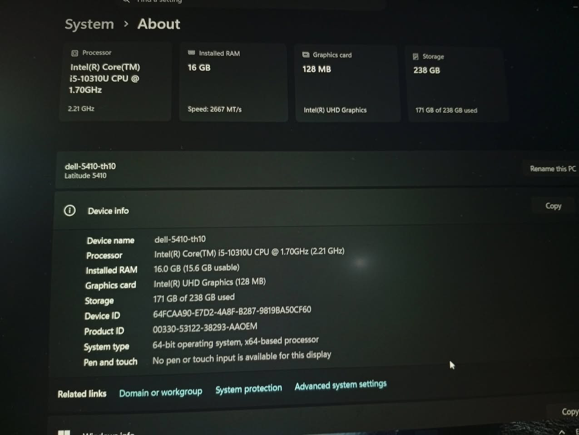The width and height of the screenshot is (579, 435).
Task: Open the Installed RAM 16 GB card
Action: (233, 82)
